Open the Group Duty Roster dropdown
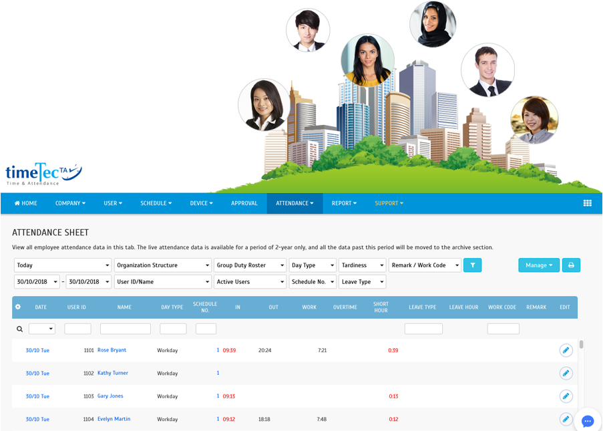Image resolution: width=603 pixels, height=431 pixels. [250, 265]
